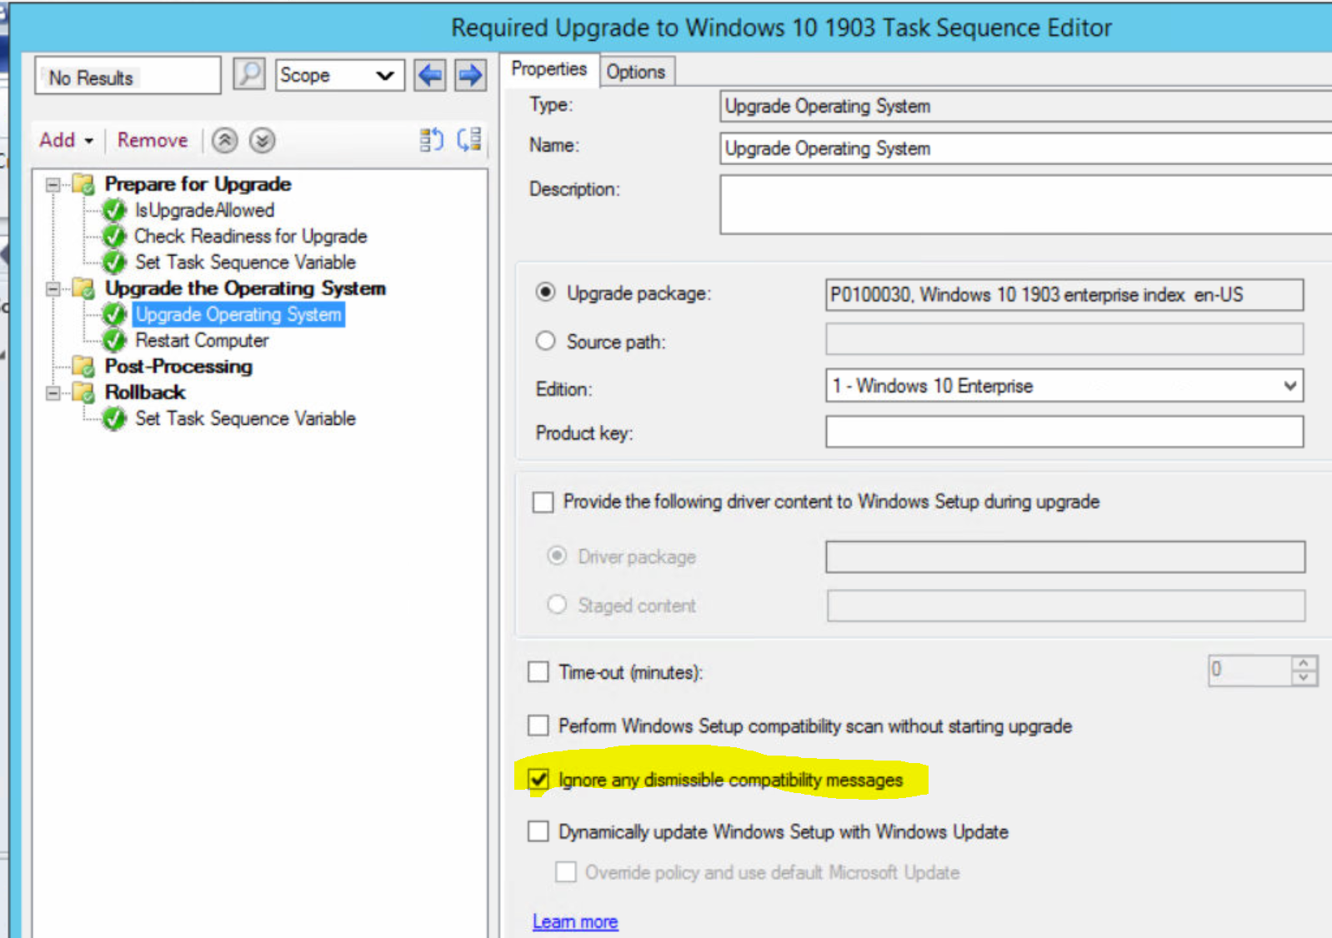Uncheck Ignore any dismissible compatibility messages

[538, 780]
